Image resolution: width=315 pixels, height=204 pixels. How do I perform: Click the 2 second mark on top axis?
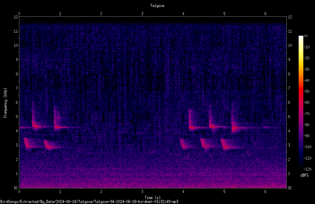tap(101, 14)
